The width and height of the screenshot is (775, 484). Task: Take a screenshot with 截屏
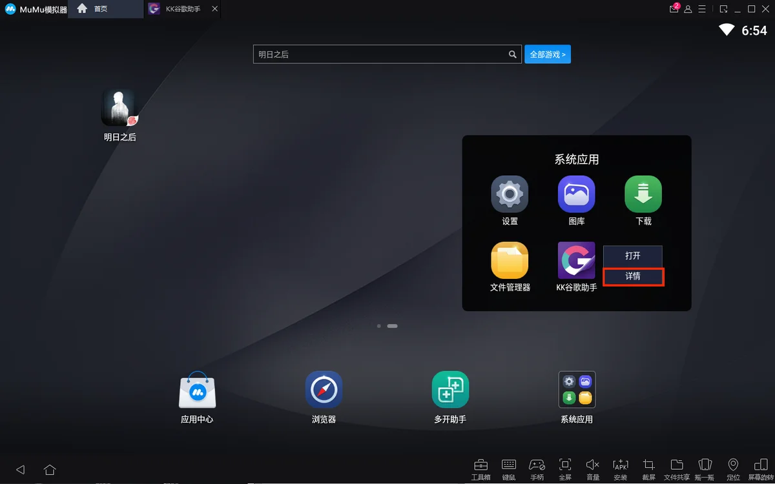[x=649, y=469]
